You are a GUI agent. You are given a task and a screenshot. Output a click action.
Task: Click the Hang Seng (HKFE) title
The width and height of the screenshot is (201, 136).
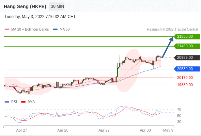click(25, 6)
